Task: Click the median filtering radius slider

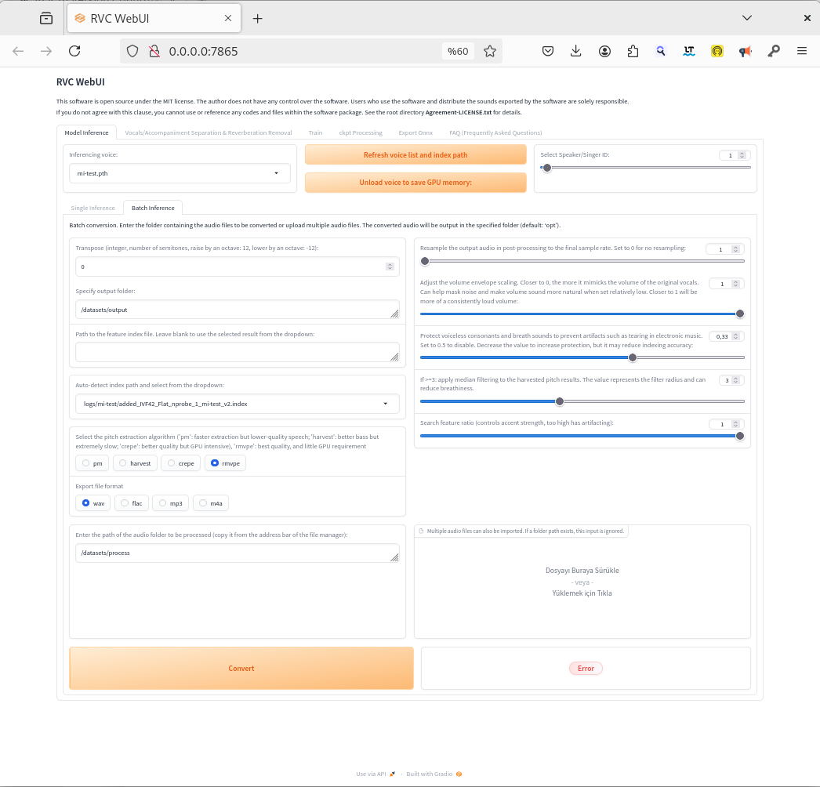Action: pos(582,401)
